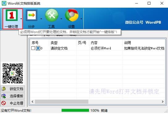Click the app icon in the title bar
This screenshot has height=114, width=168.
[x=4, y=3]
